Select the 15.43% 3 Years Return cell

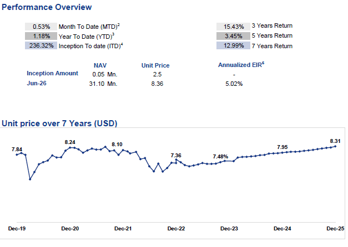[233, 27]
